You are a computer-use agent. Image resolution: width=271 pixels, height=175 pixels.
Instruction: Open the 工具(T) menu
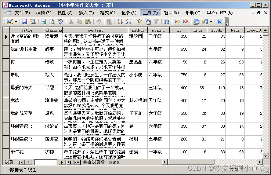[150, 13]
